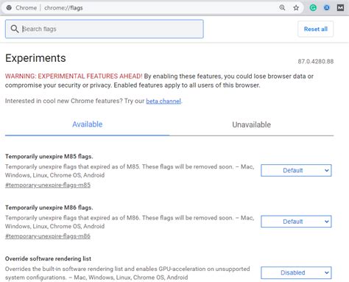Bookmark this page with the star icon
The height and width of the screenshot is (282, 349).
(296, 8)
